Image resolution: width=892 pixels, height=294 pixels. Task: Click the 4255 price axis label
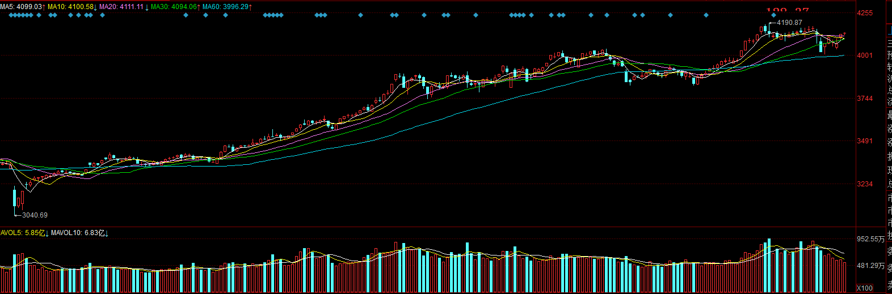[865, 12]
